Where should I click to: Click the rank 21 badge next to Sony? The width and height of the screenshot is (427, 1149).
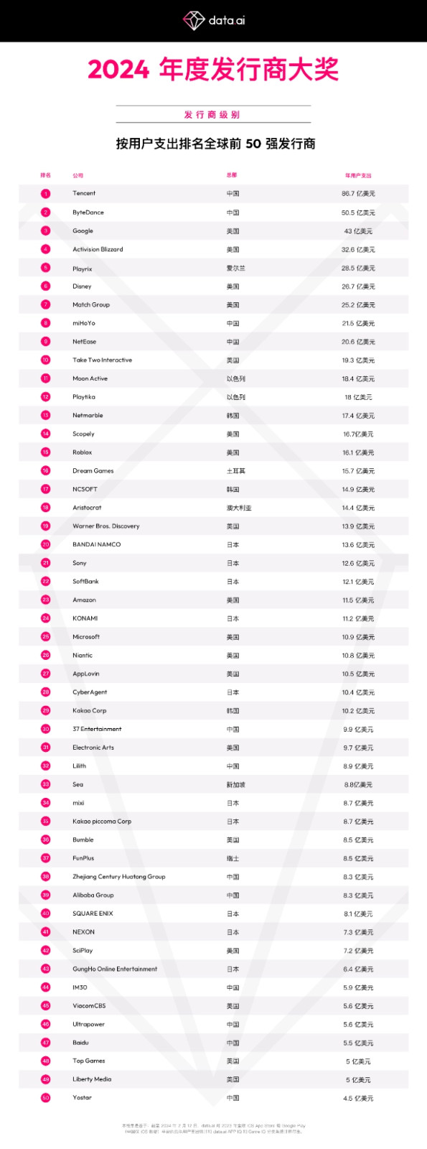click(45, 563)
